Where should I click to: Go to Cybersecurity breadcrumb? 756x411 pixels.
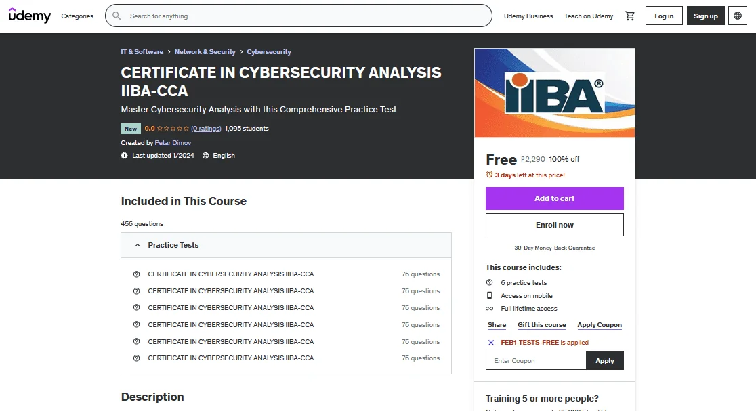click(268, 52)
